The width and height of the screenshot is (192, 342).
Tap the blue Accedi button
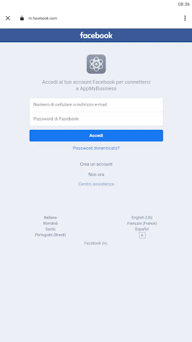96,136
